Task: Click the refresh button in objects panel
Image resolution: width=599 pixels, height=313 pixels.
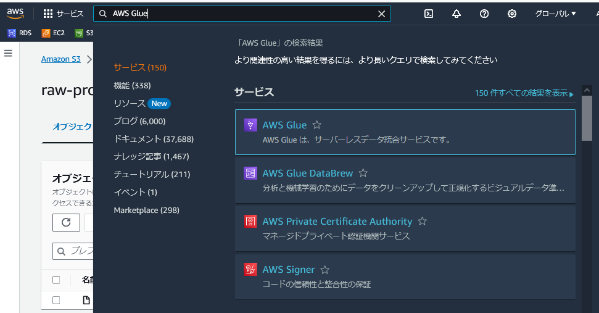Action: [x=66, y=222]
